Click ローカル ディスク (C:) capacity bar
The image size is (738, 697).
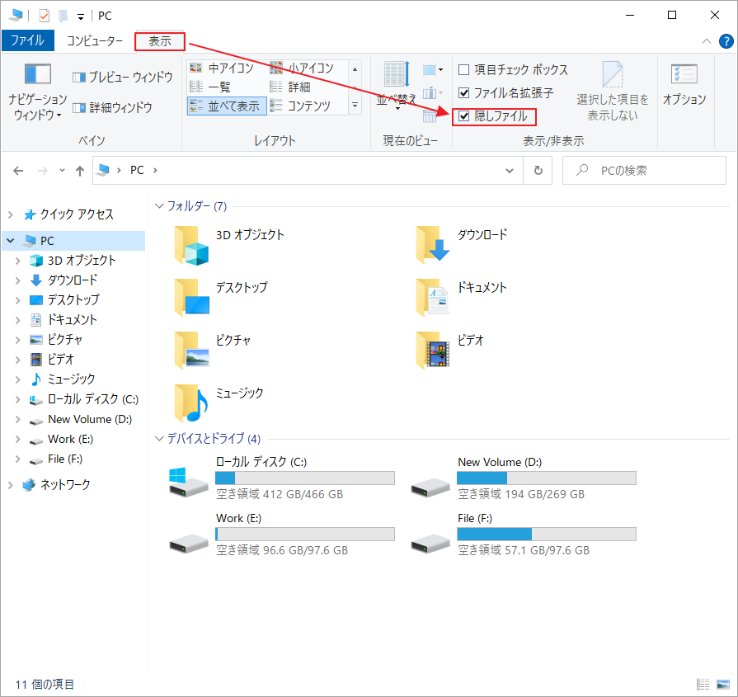tap(304, 478)
